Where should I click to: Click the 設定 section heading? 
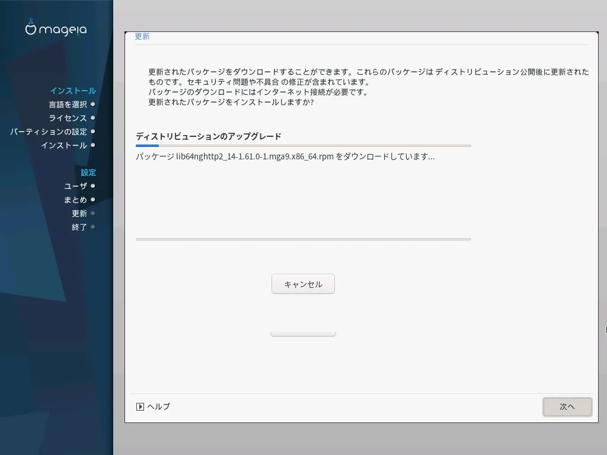pyautogui.click(x=88, y=172)
